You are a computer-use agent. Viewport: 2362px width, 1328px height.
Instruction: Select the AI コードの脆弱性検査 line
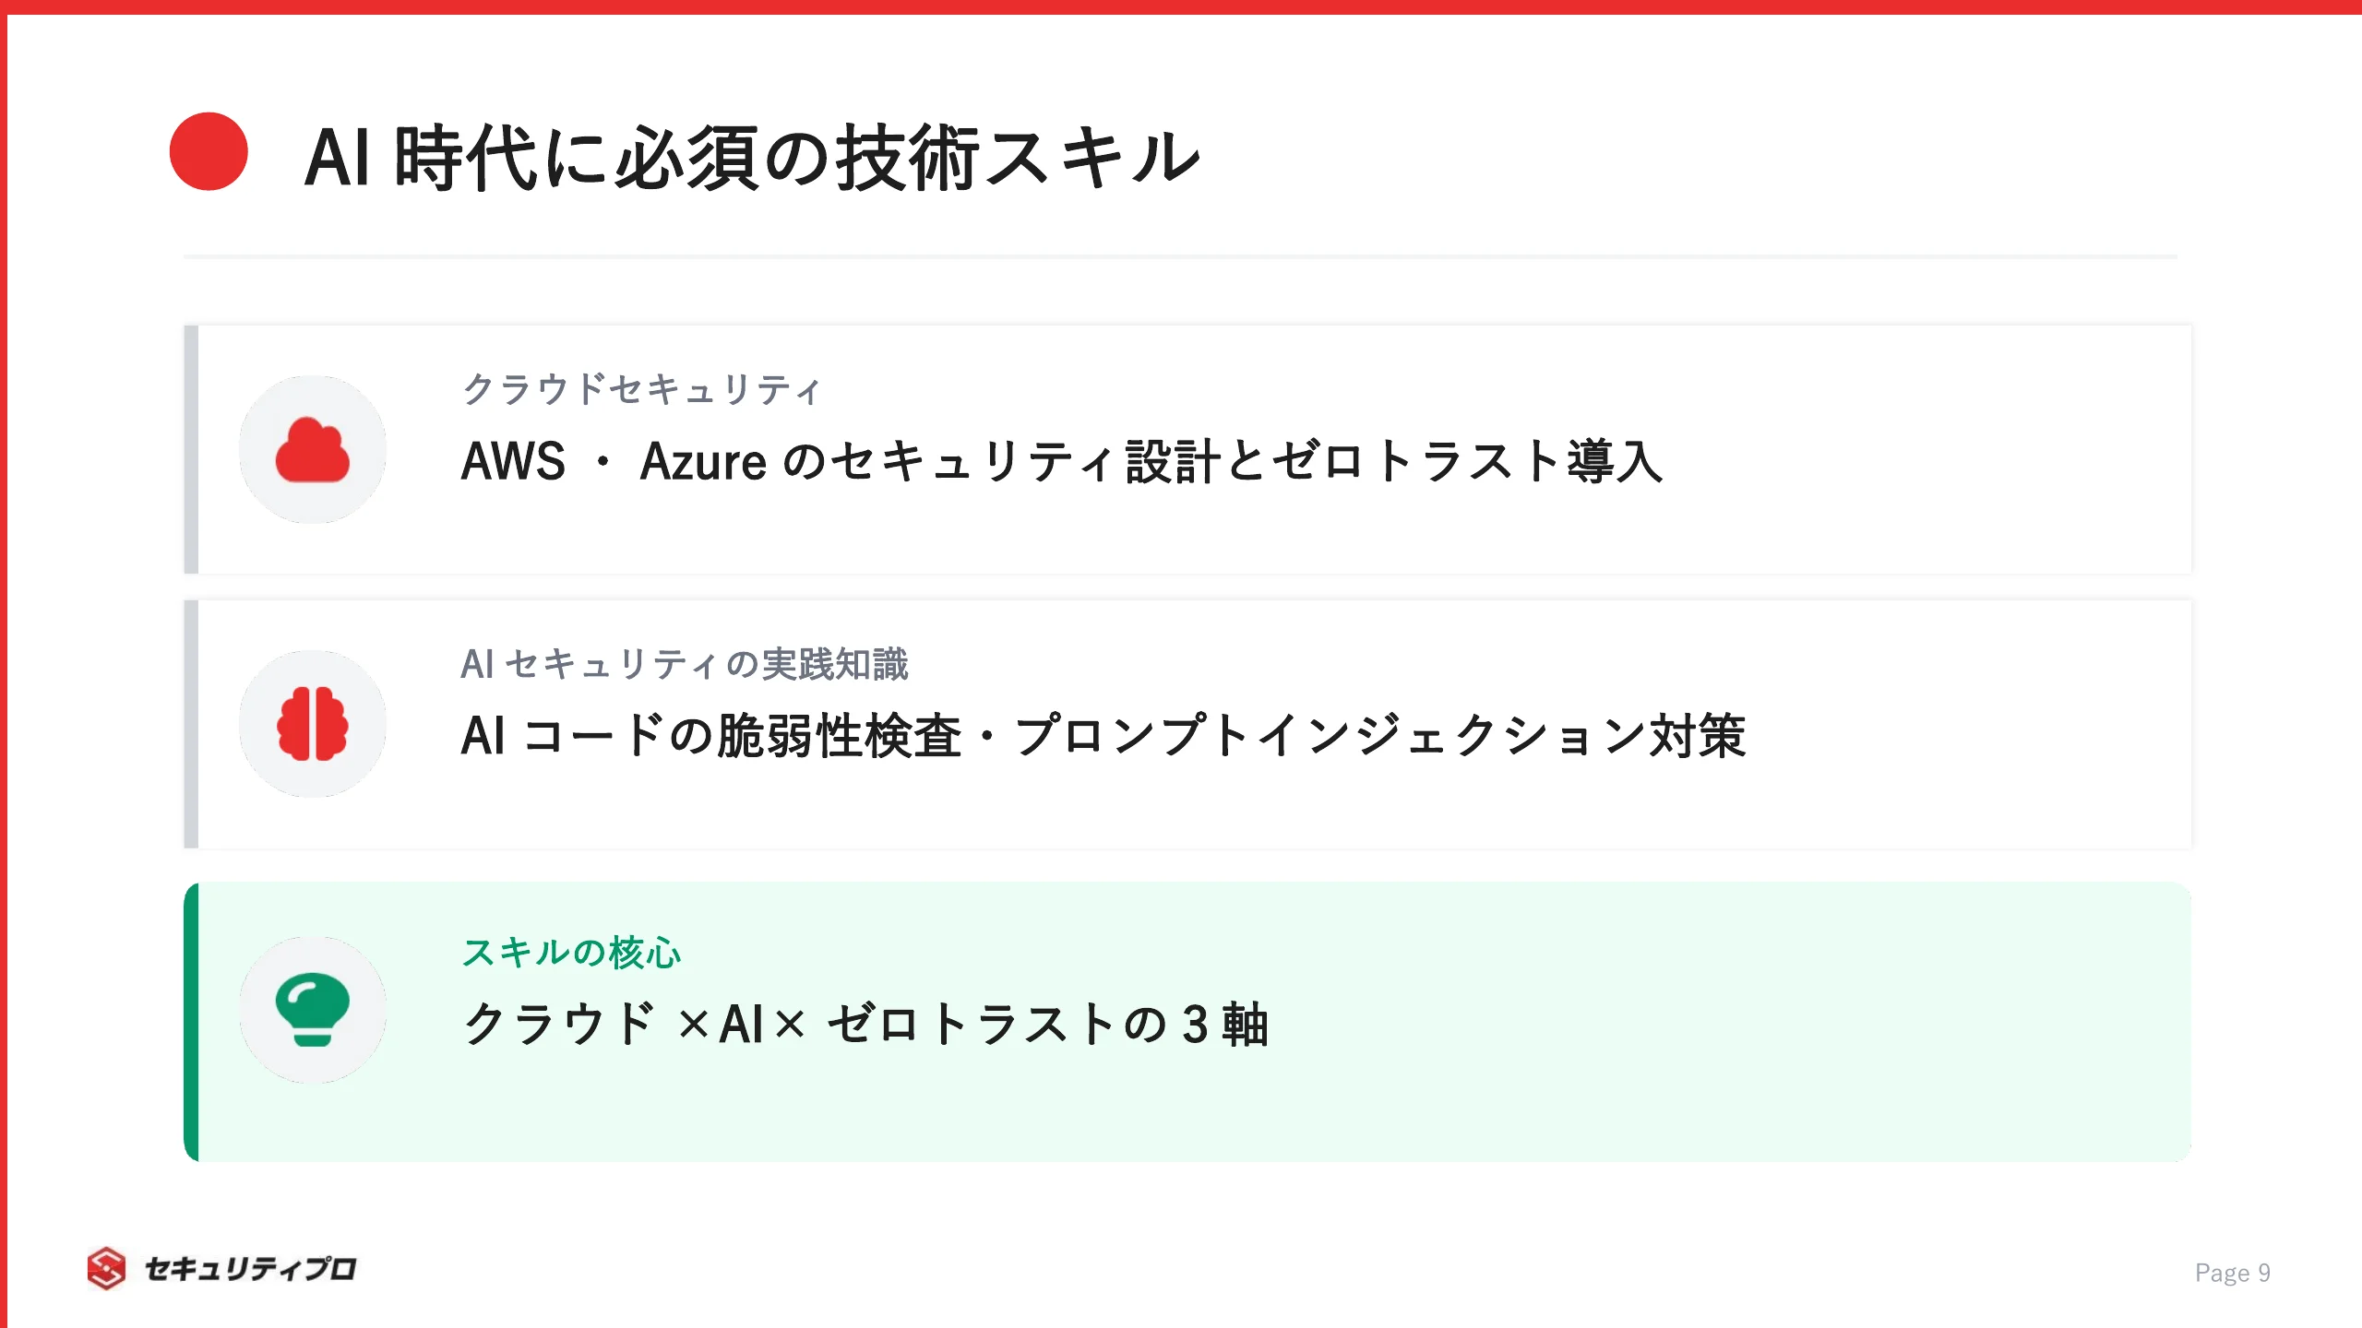click(1103, 736)
